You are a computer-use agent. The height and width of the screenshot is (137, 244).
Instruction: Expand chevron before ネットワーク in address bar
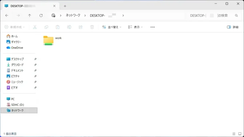coord(61,16)
